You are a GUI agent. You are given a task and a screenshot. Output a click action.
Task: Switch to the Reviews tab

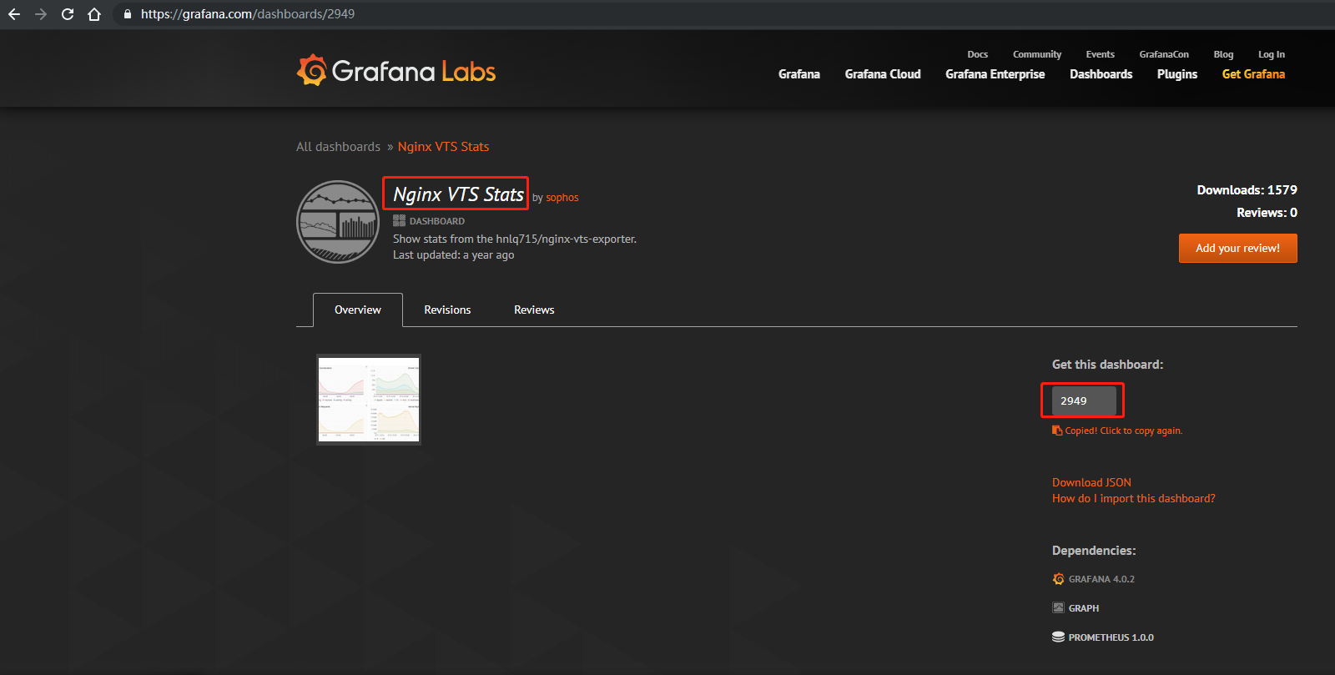(534, 310)
